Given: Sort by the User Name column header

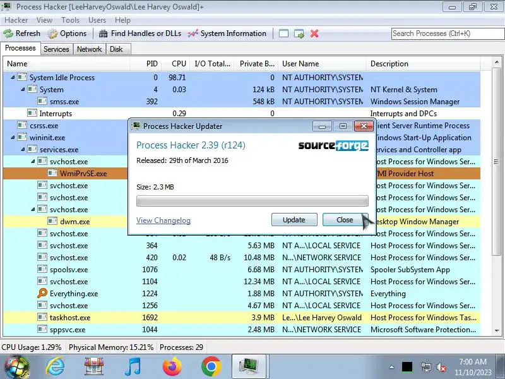Looking at the screenshot, I should tap(323, 64).
